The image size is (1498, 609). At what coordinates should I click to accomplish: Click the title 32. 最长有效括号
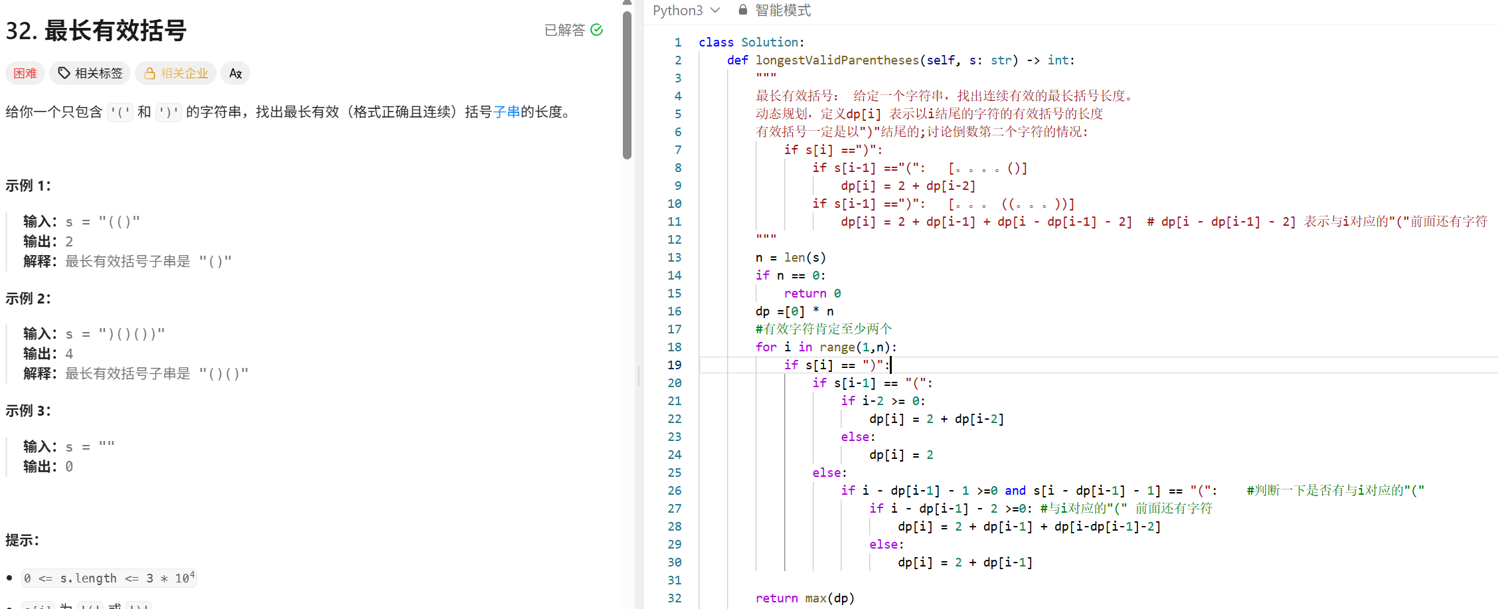(96, 31)
